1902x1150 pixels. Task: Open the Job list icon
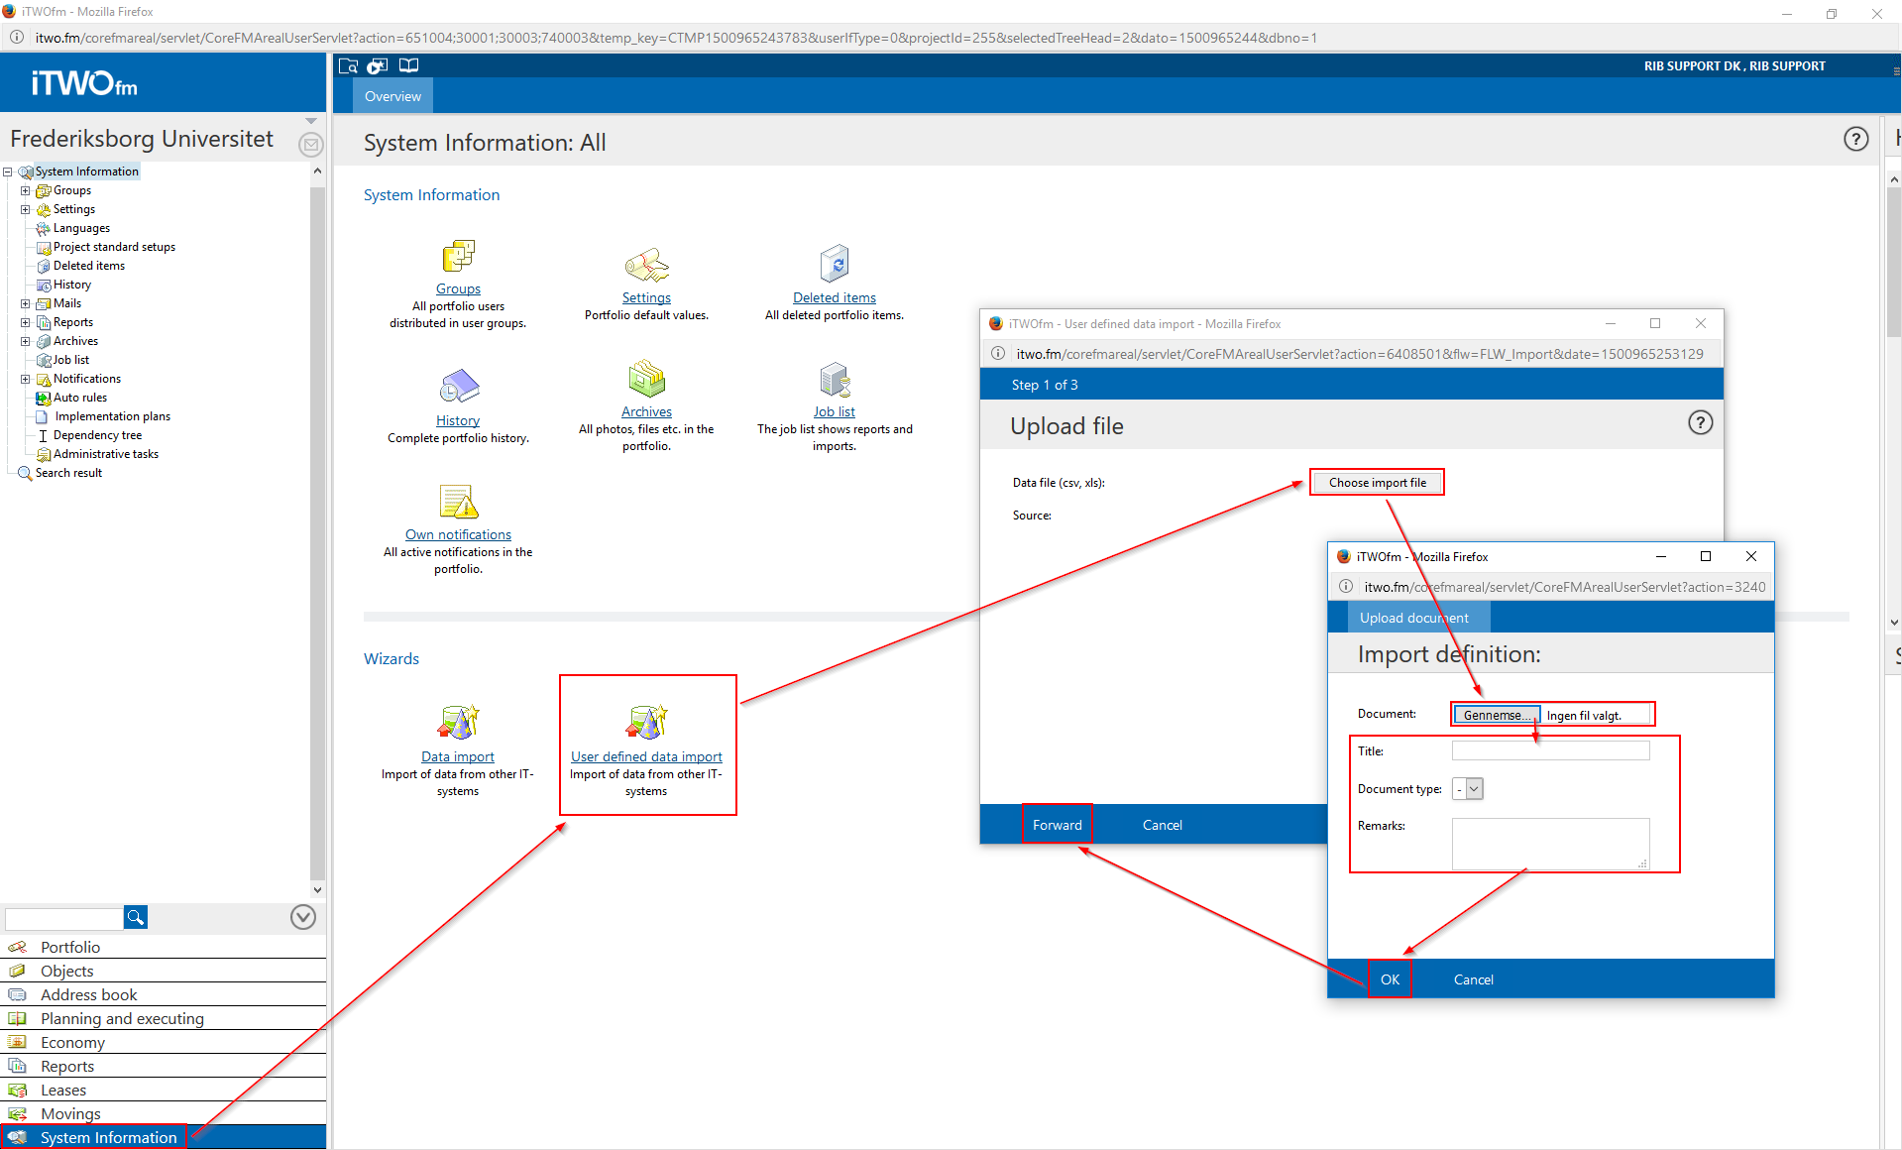pos(835,380)
